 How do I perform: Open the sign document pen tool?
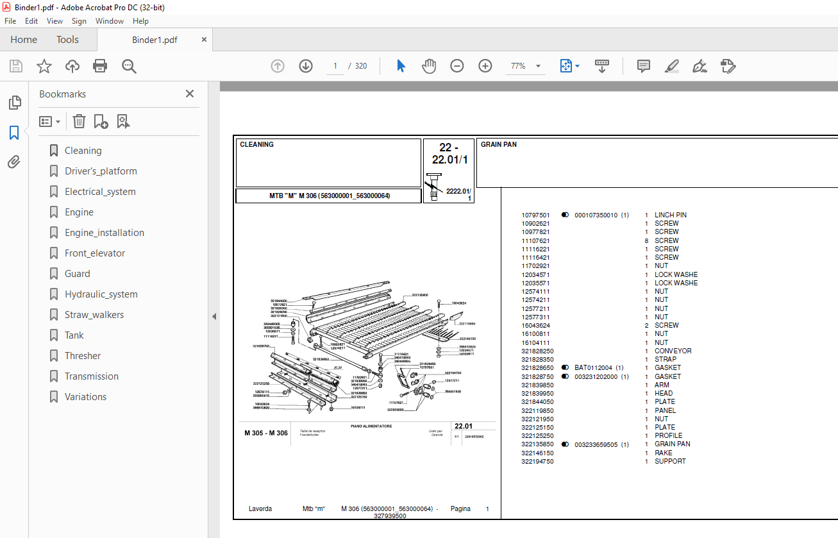pos(700,66)
